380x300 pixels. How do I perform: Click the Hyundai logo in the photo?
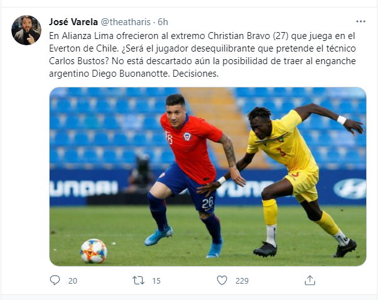point(350,189)
